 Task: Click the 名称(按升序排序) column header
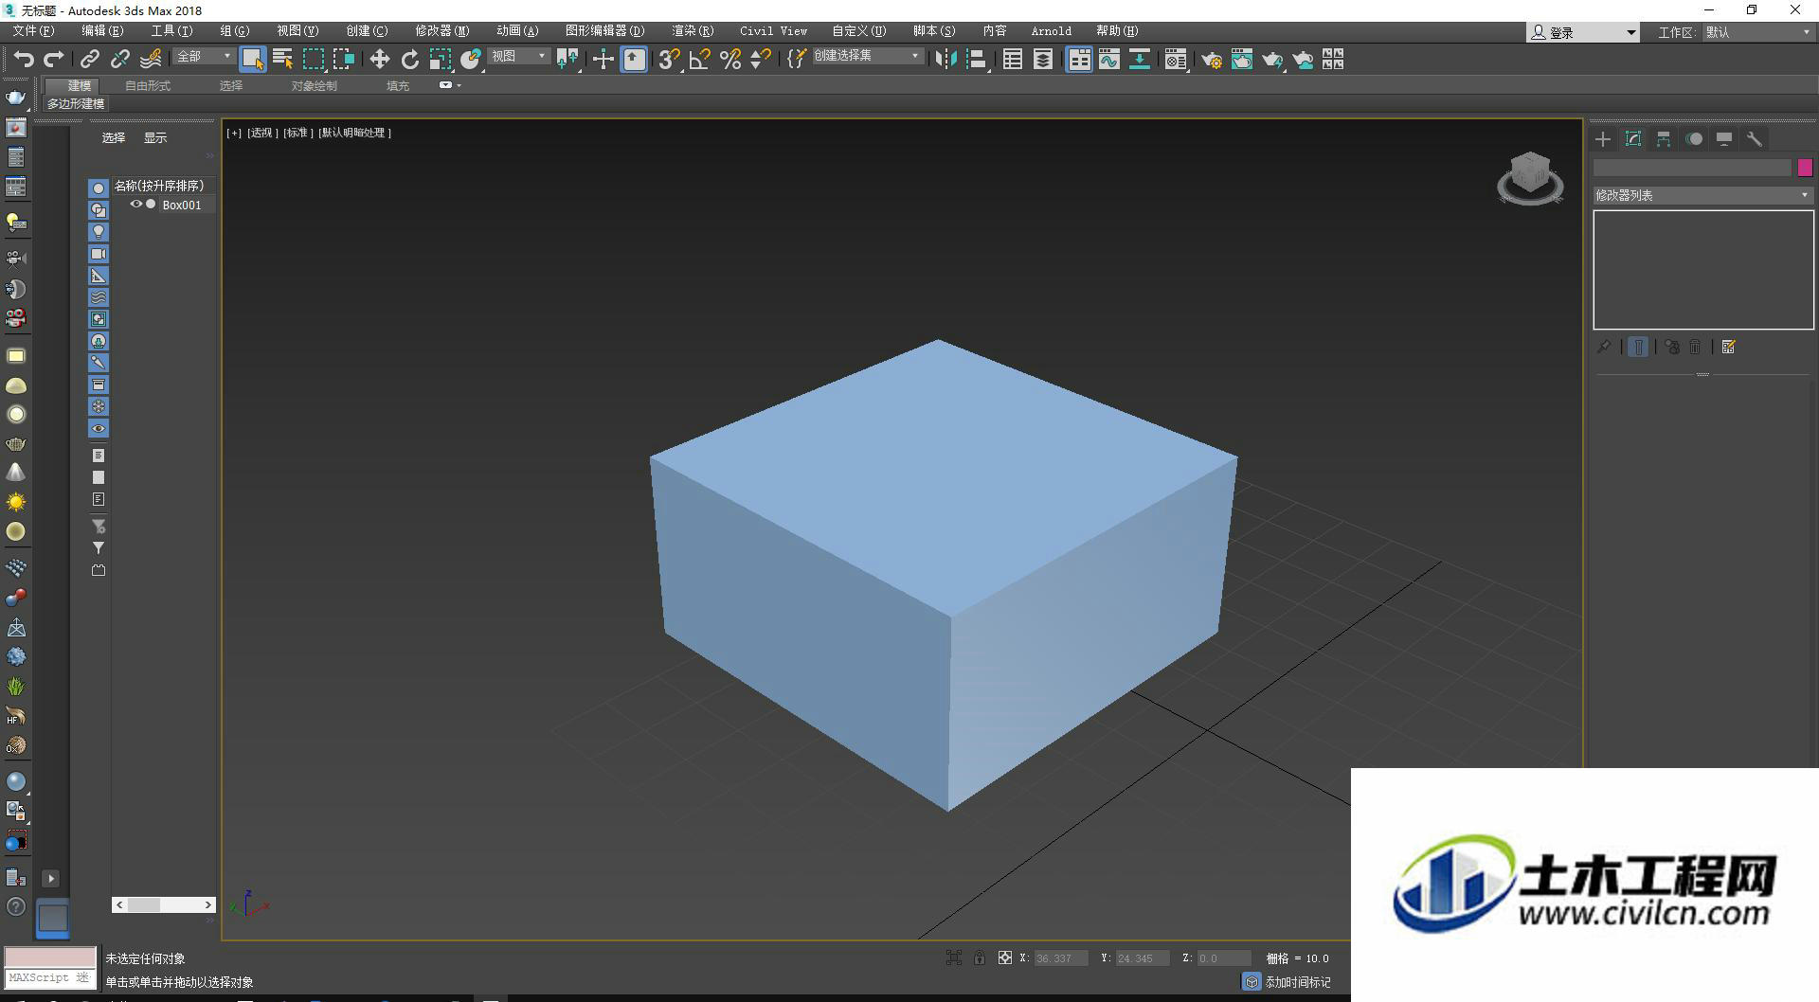162,186
